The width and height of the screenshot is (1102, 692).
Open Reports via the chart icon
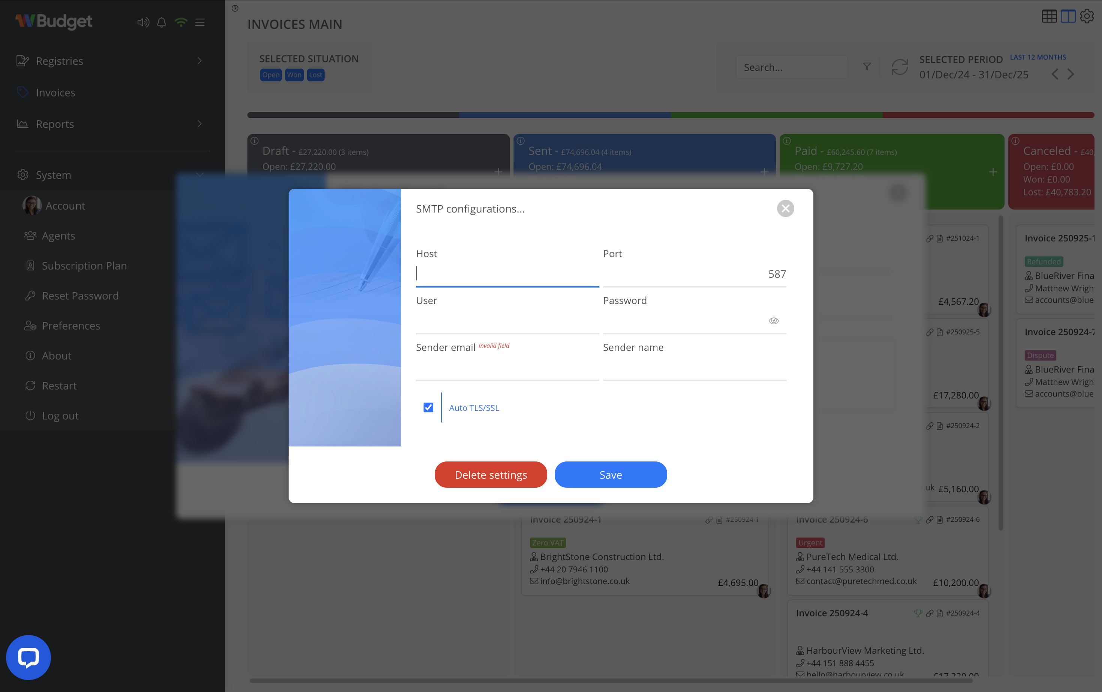click(22, 124)
